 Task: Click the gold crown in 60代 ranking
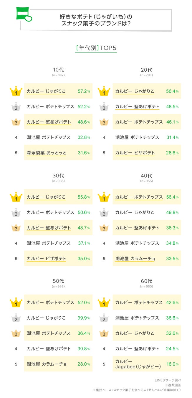[x=105, y=303]
